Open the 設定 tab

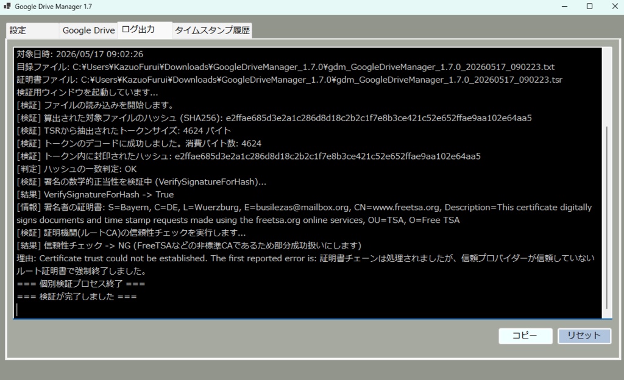pos(33,30)
